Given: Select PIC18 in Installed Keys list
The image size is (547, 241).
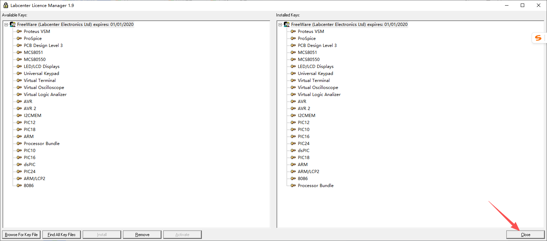Looking at the screenshot, I should tap(303, 158).
